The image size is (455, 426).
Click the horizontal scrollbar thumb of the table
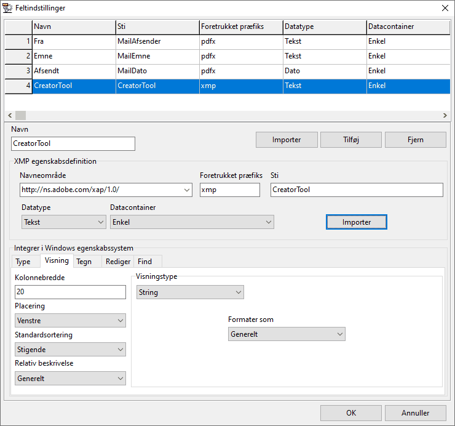[20, 115]
